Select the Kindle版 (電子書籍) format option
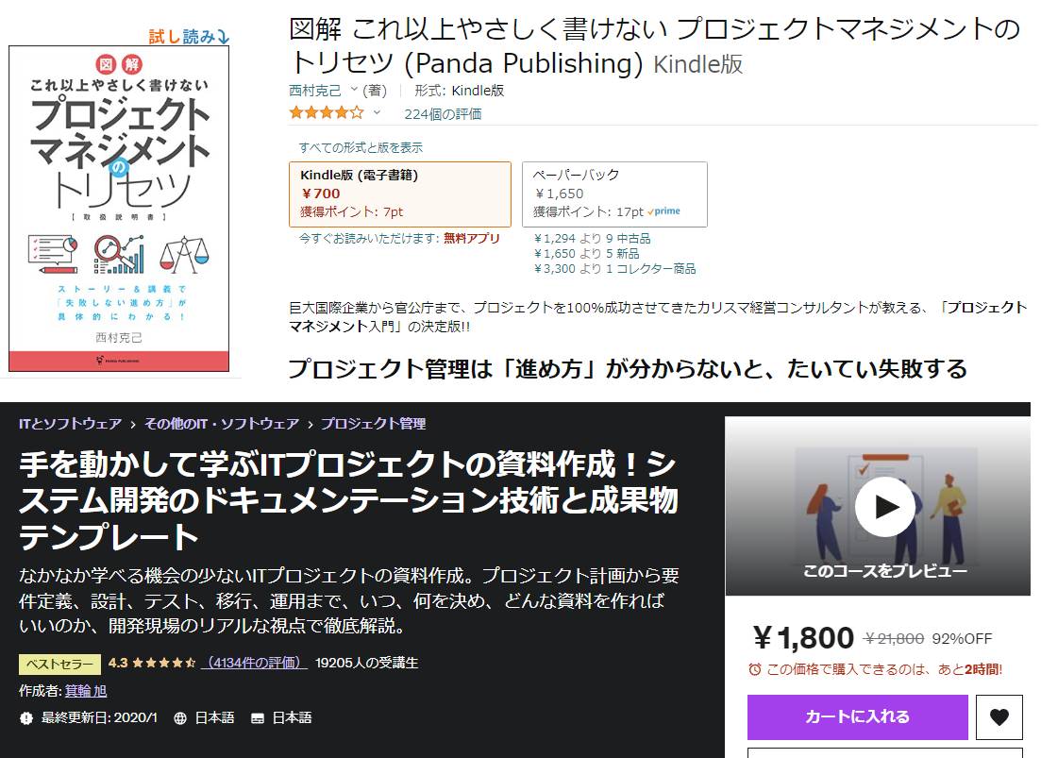The image size is (1041, 758). [x=400, y=194]
